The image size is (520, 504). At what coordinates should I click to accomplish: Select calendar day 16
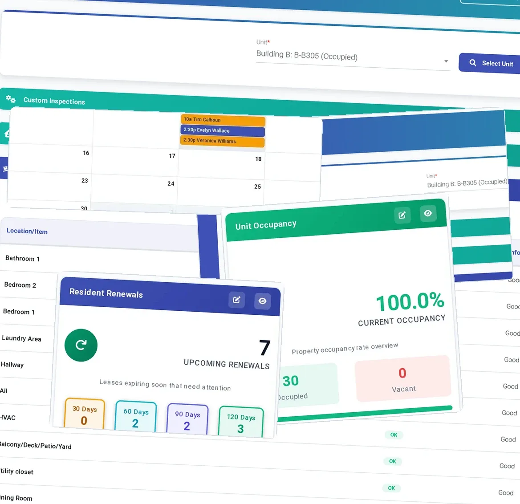point(86,153)
